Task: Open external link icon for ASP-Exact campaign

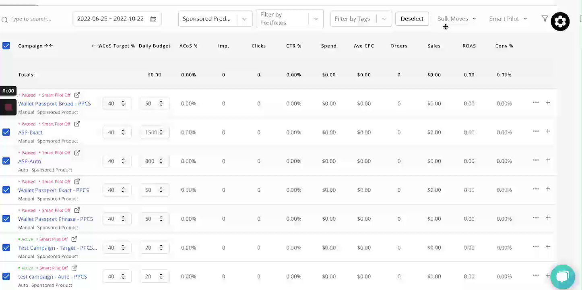Action: coord(77,124)
